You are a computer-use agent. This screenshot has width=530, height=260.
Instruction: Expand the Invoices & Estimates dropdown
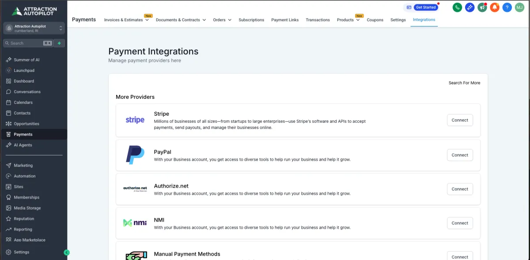coord(126,20)
